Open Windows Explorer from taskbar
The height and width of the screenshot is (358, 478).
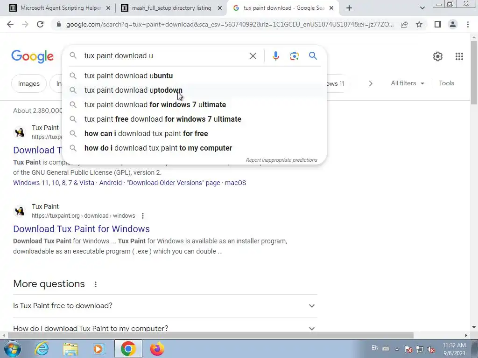coord(70,349)
